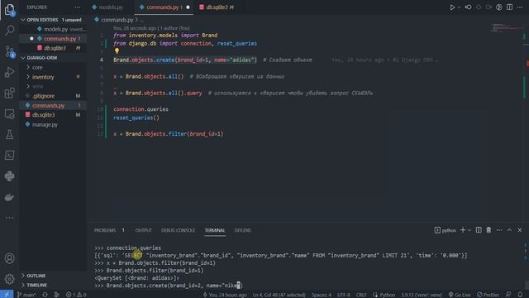Open the run button dropdown arrow
Image resolution: width=529 pixels, height=298 pixels.
(459, 7)
